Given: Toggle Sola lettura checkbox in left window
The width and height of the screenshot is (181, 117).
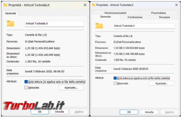Looking at the screenshot, I should pyautogui.click(x=26, y=82).
